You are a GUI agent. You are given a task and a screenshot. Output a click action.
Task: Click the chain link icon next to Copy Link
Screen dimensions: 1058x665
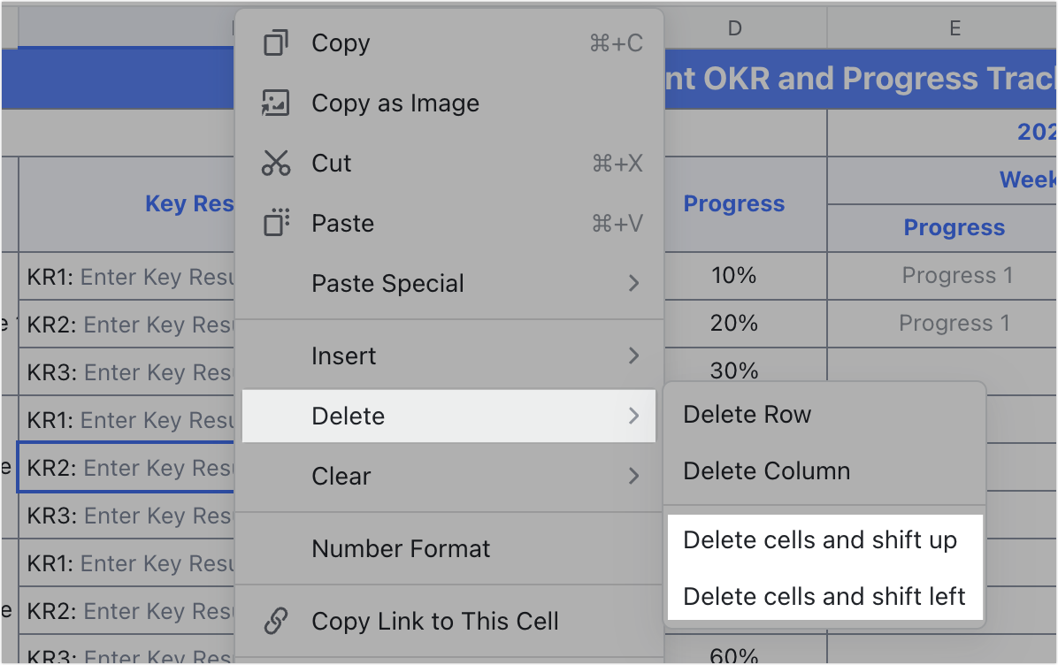[x=276, y=621]
